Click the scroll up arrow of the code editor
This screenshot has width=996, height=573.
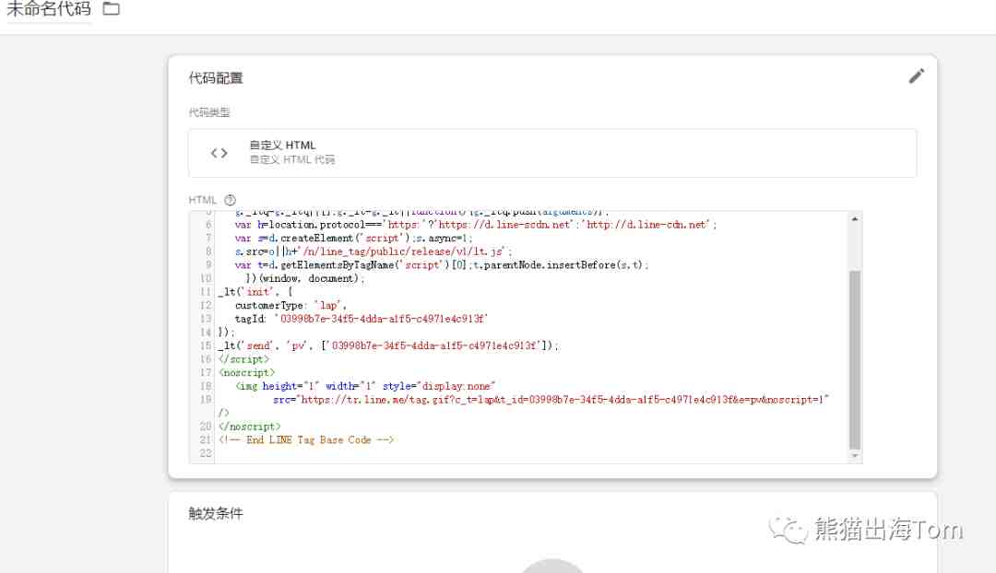point(855,219)
